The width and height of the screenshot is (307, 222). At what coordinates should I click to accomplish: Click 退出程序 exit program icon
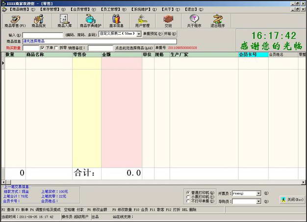click(218, 21)
